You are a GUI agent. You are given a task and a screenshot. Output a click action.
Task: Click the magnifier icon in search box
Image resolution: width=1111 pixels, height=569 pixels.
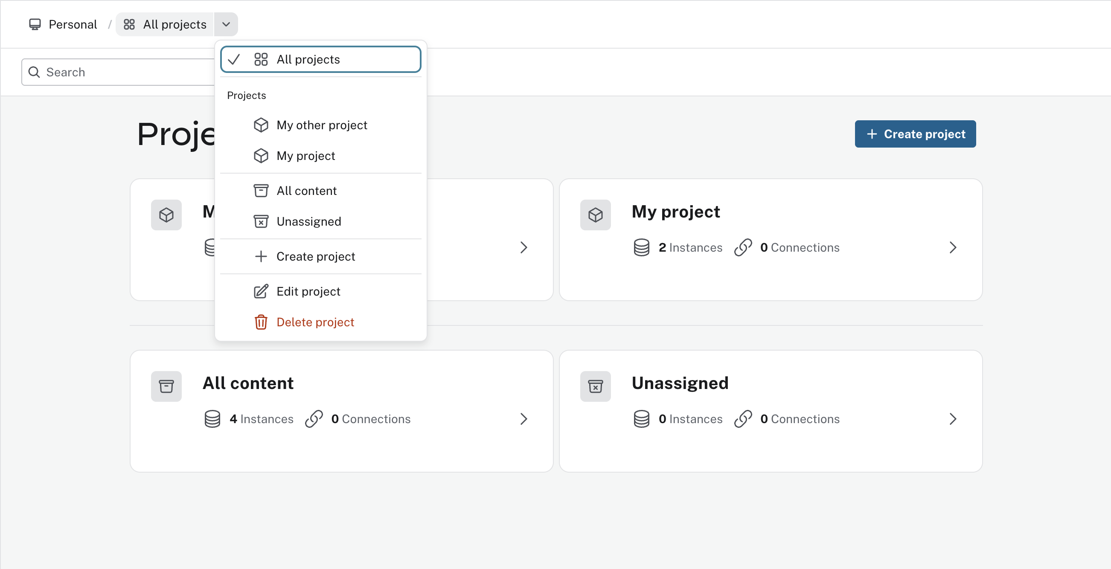tap(34, 72)
